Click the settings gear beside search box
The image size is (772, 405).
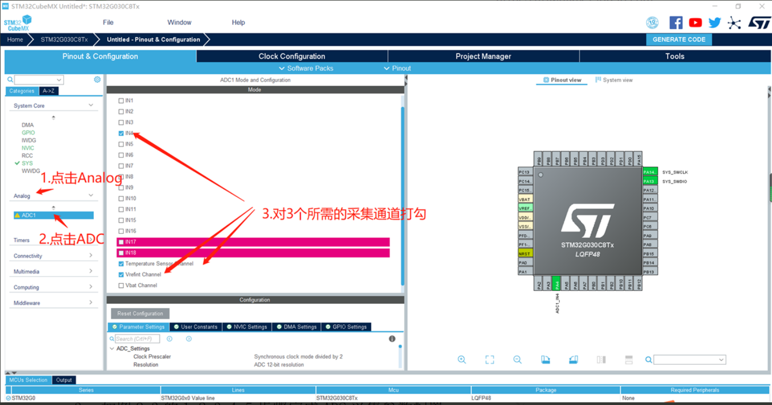97,80
